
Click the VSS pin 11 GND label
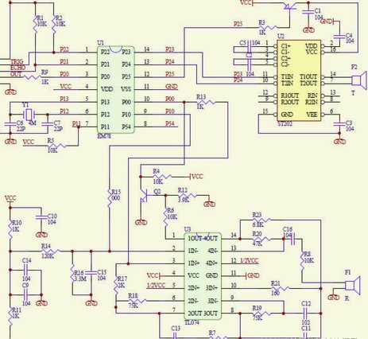pos(172,87)
